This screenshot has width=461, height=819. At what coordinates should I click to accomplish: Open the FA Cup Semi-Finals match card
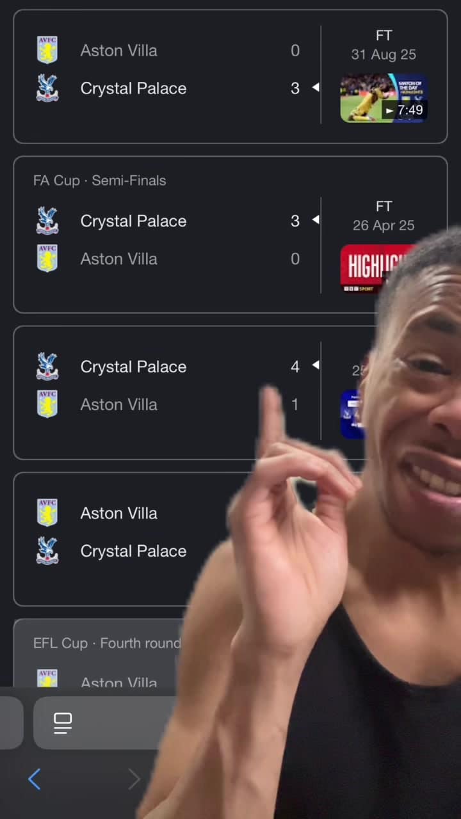click(230, 234)
